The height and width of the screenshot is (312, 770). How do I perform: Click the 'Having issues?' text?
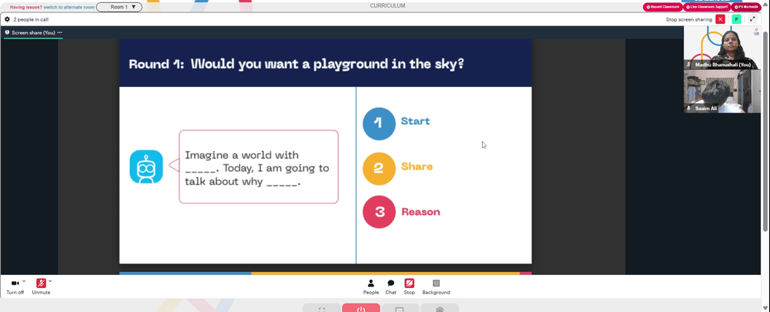pyautogui.click(x=26, y=8)
